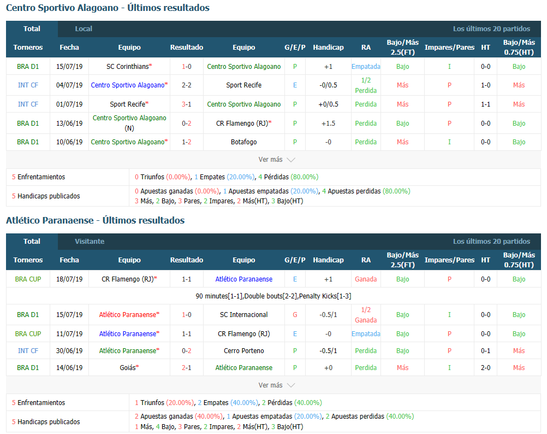Click the Impares/Pares header in Atlético table

(449, 260)
